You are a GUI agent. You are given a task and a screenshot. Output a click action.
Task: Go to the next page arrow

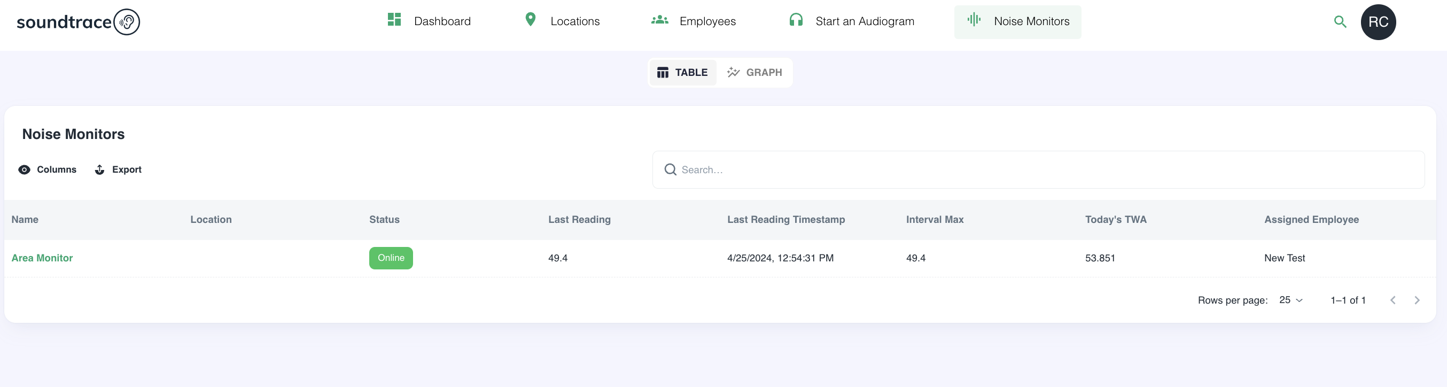click(x=1417, y=300)
